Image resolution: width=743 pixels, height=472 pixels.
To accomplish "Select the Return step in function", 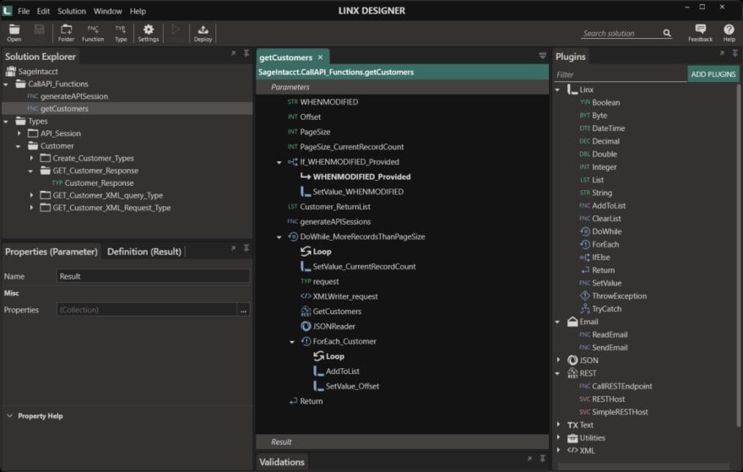I will pos(306,401).
